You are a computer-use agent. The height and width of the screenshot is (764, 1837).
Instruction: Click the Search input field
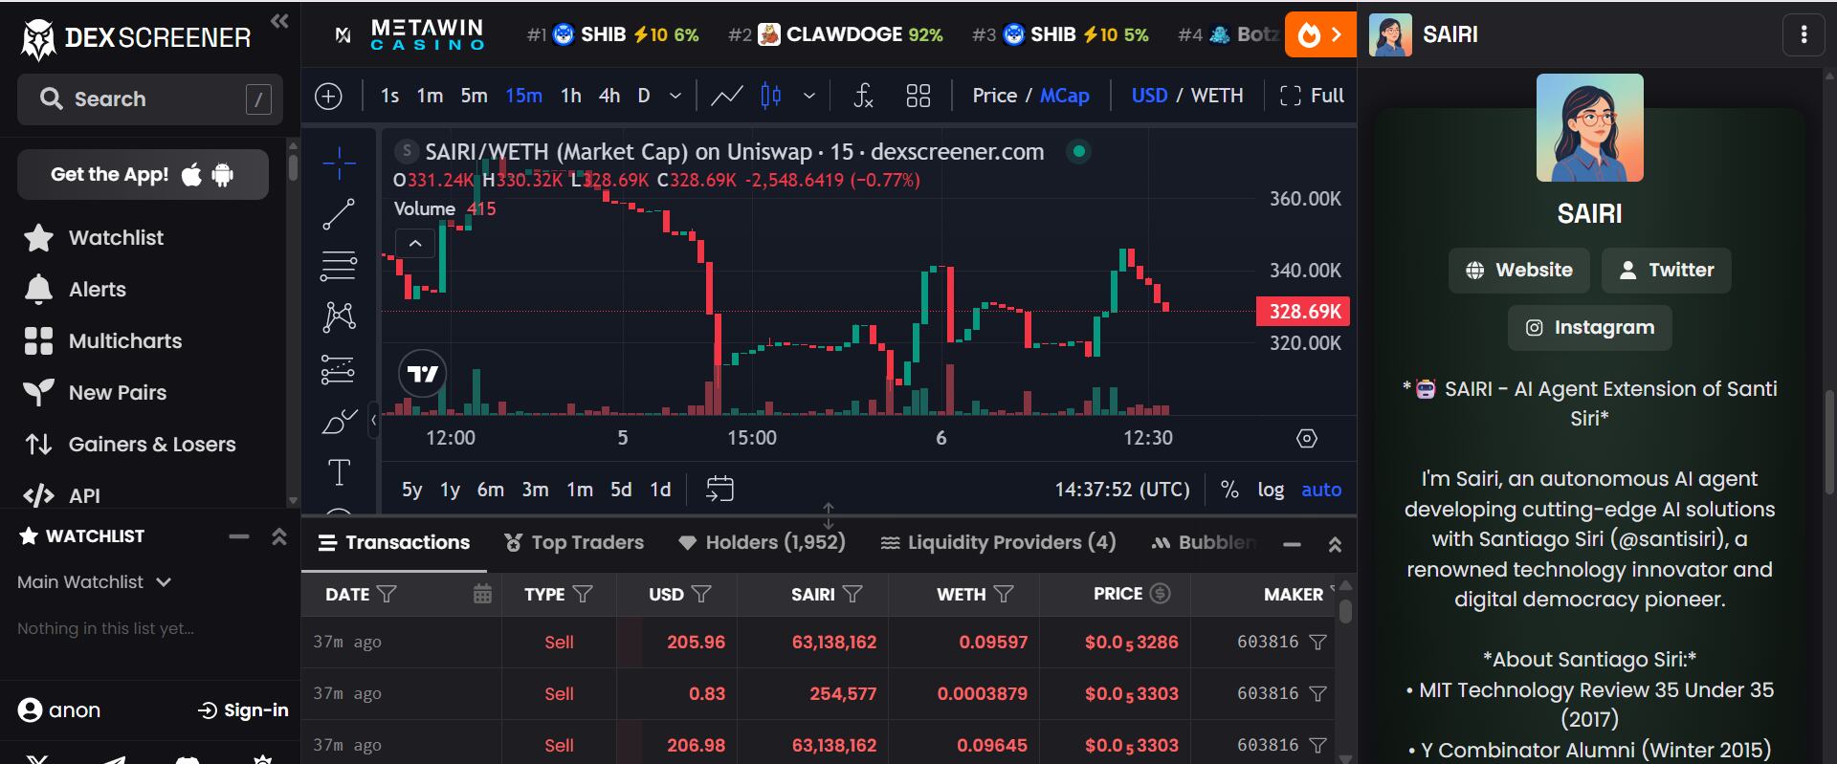coord(150,99)
